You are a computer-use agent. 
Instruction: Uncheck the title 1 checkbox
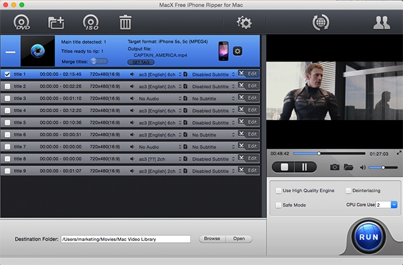coord(8,74)
